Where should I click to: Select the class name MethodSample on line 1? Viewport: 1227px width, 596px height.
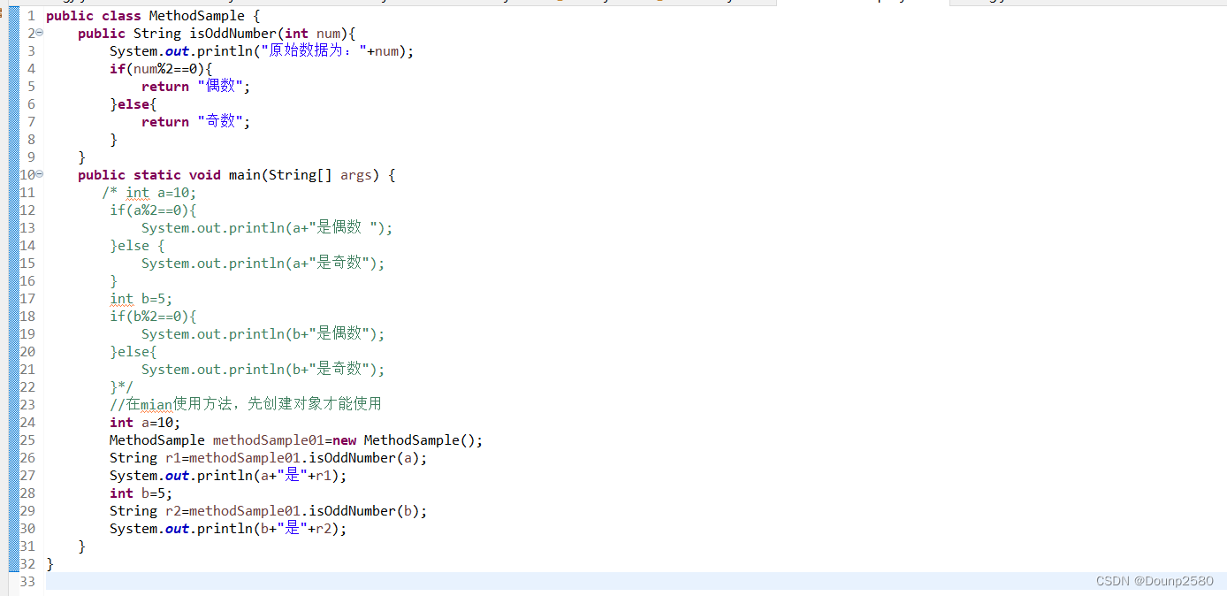195,15
